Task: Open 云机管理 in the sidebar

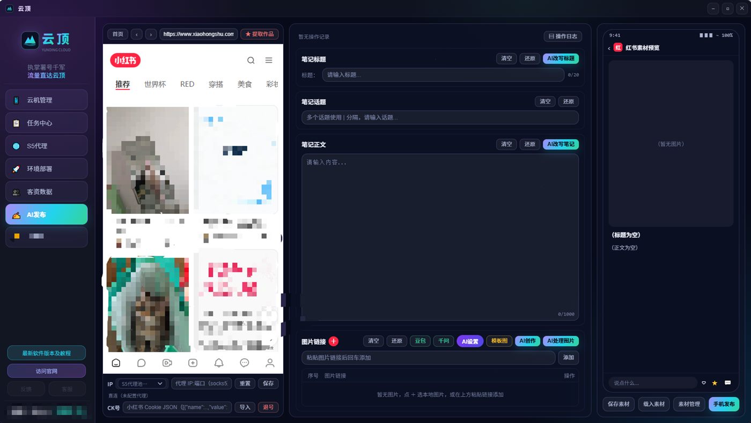Action: 46,100
